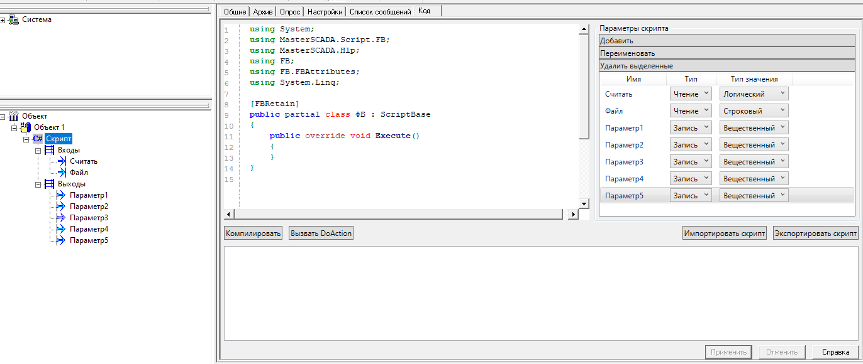Click the Параметр4 output arrow icon
This screenshot has width=863, height=364.
[x=62, y=229]
